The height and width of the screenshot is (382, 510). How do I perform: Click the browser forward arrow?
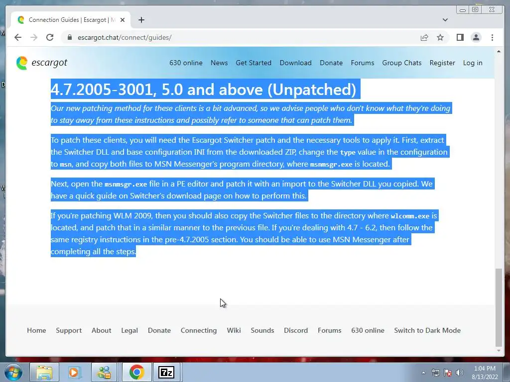pyautogui.click(x=34, y=37)
